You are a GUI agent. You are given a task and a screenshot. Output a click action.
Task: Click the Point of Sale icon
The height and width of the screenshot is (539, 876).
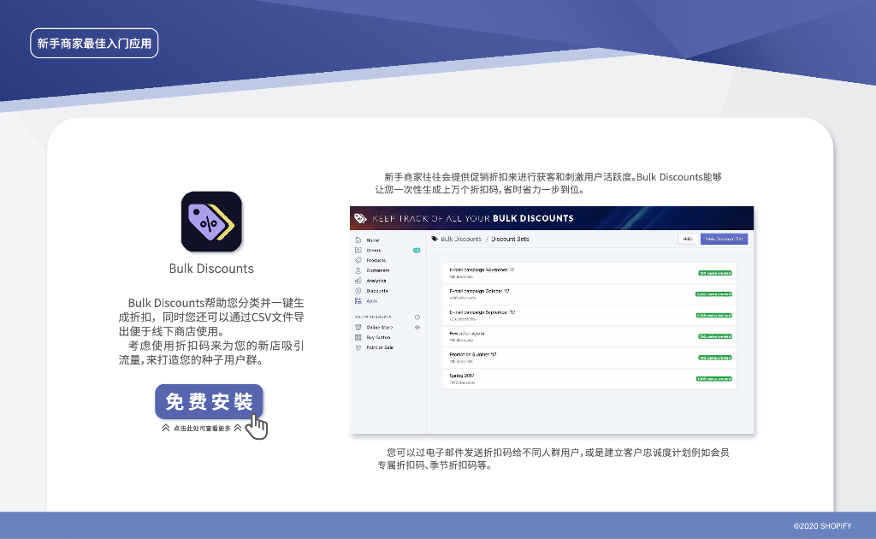click(x=358, y=347)
